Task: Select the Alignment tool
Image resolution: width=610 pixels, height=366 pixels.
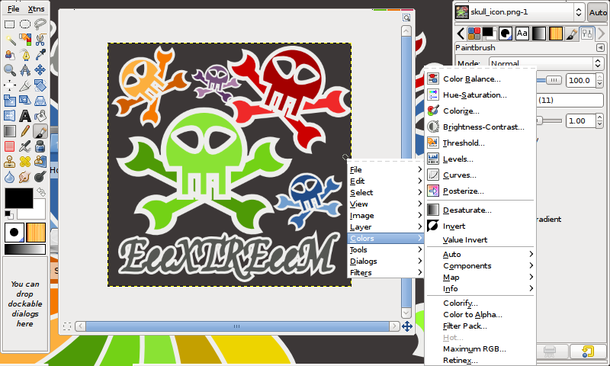Action: click(x=9, y=85)
